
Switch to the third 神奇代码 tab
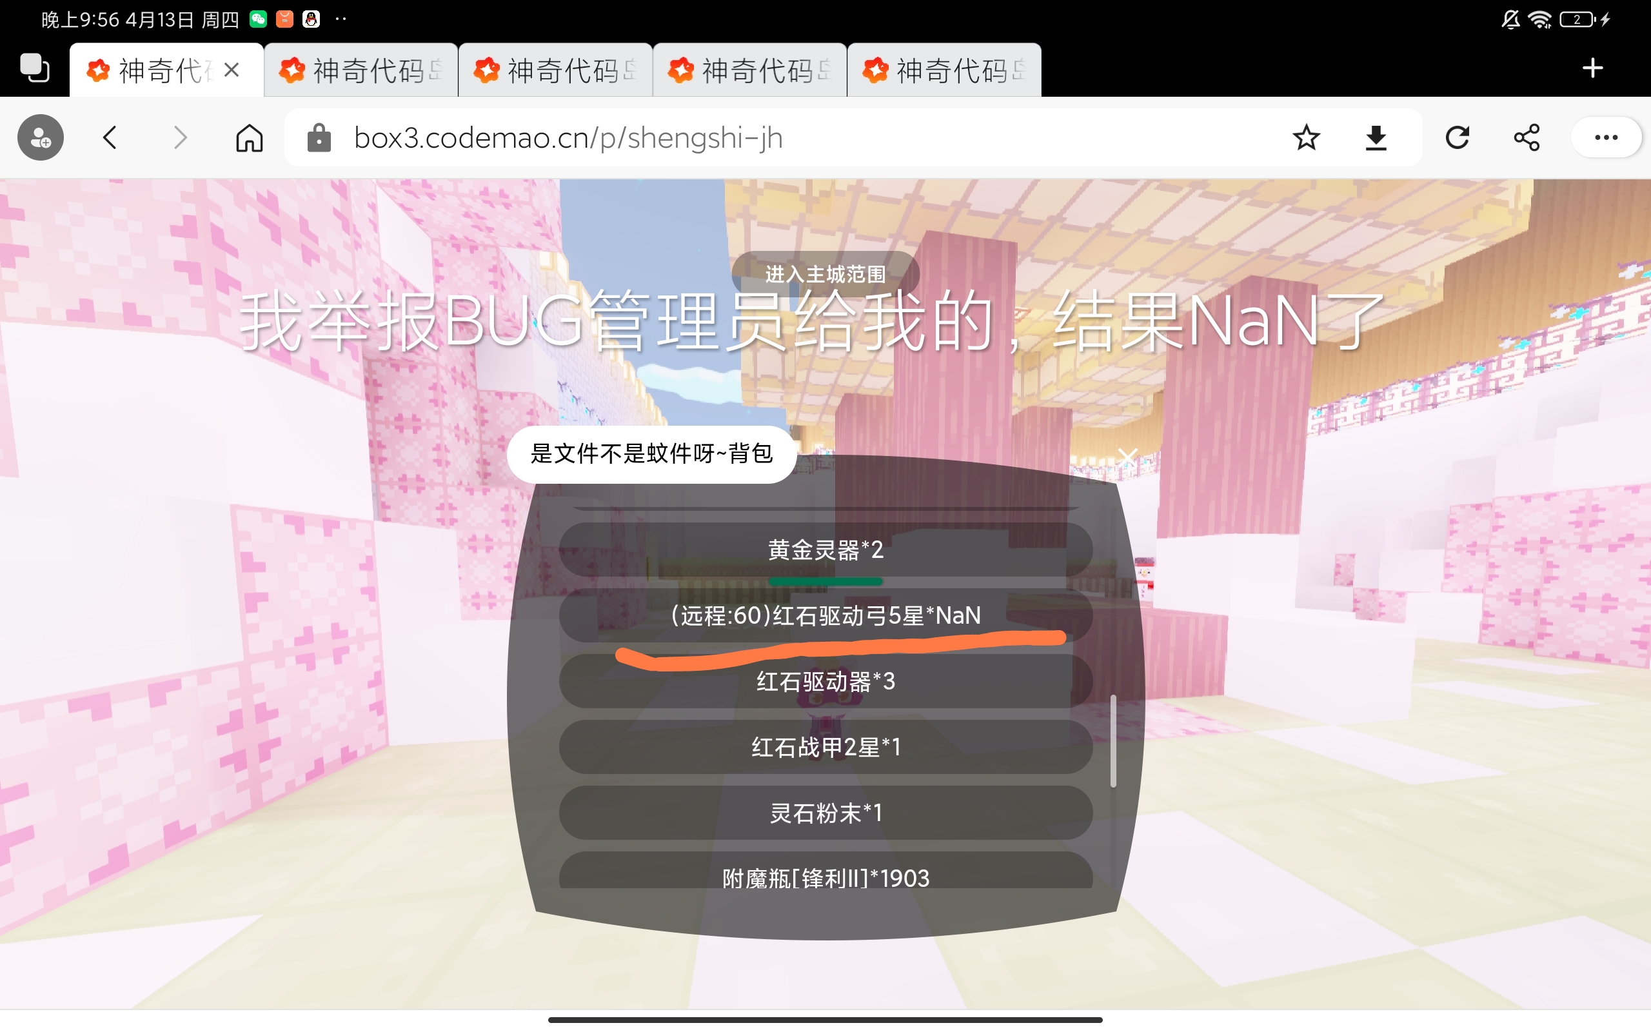pos(555,70)
